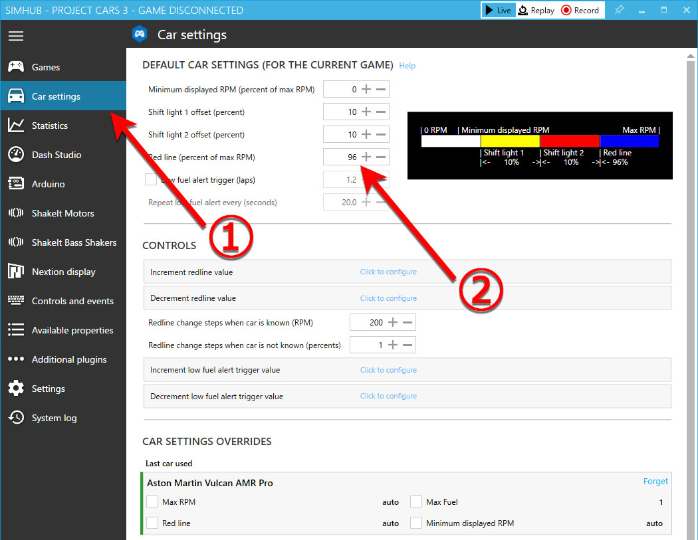
Task: Decrease redline change steps percents
Action: (x=407, y=345)
